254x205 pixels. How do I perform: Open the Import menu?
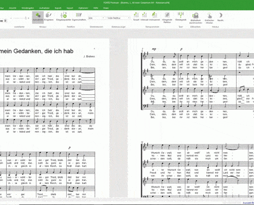tap(70, 8)
